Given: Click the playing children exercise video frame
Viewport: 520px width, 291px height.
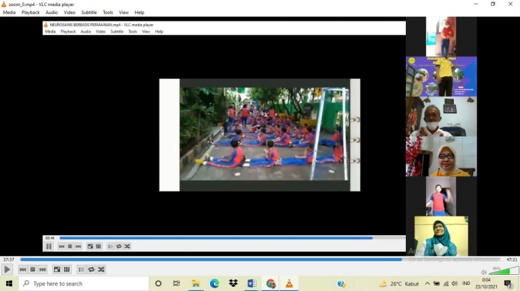Looking at the screenshot, I should pos(264,134).
